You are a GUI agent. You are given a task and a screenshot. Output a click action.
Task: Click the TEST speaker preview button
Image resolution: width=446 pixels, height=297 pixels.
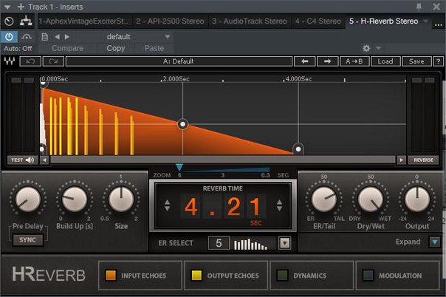point(22,160)
